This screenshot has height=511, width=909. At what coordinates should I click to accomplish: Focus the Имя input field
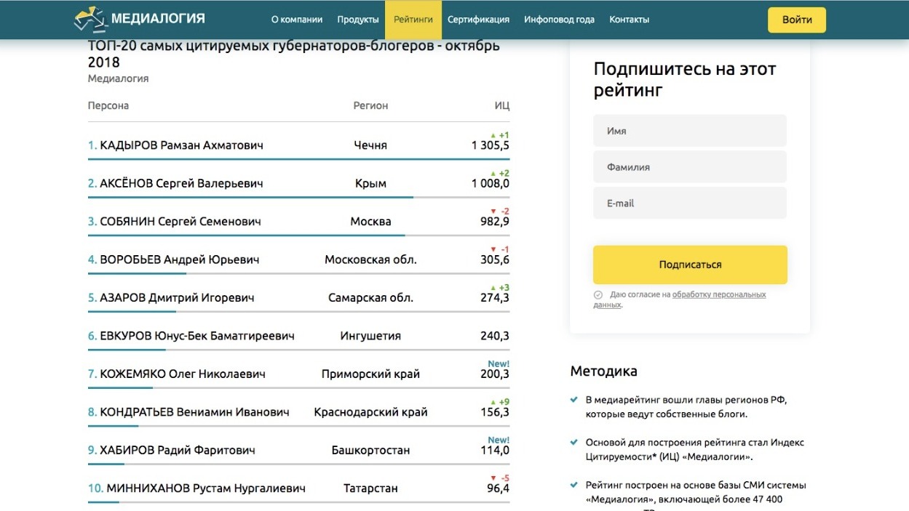coord(690,131)
